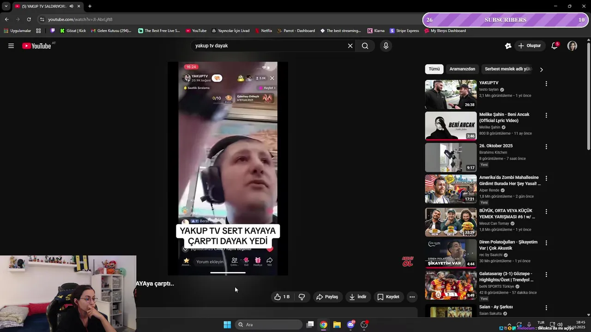Image resolution: width=591 pixels, height=332 pixels.
Task: Select the Aramanızdan filter chip
Action: coord(462,69)
